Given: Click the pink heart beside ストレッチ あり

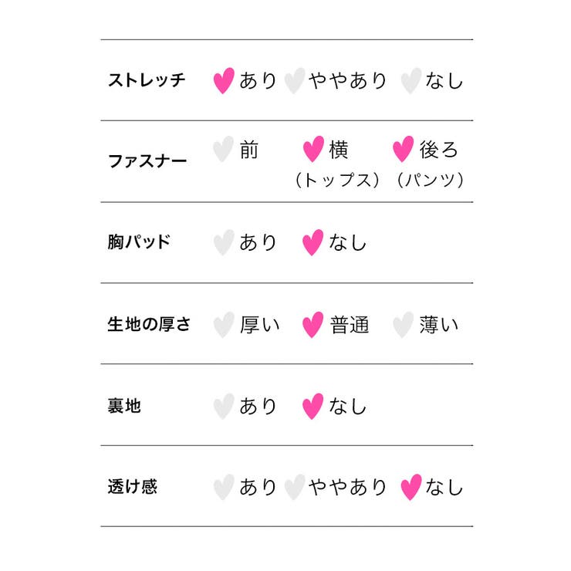Looking at the screenshot, I should click(x=224, y=80).
